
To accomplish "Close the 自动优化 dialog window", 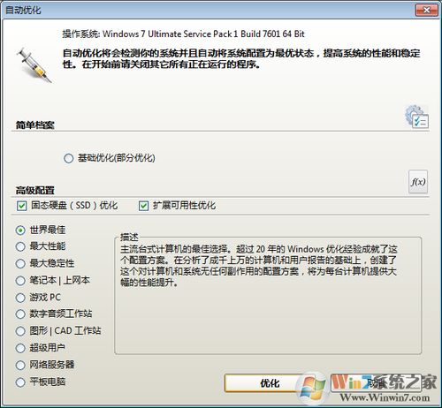I will [x=426, y=11].
